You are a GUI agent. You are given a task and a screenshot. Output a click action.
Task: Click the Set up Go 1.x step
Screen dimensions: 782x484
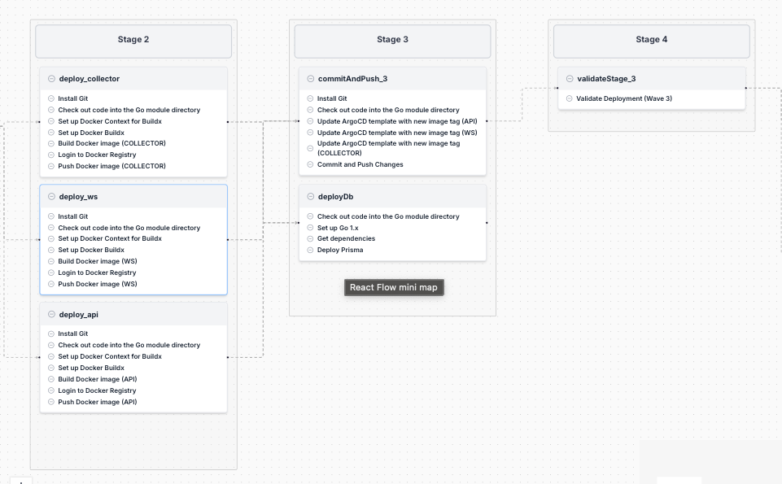[338, 228]
